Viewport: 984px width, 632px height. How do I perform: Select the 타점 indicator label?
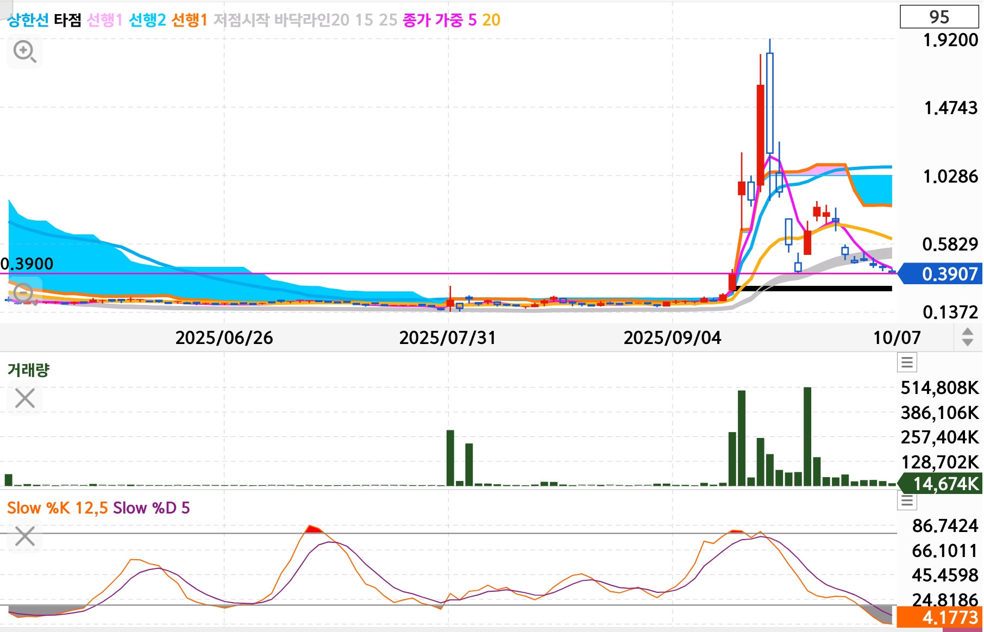(67, 20)
